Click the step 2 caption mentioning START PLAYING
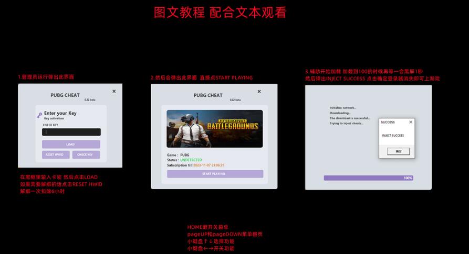Viewport: 469px width, 254px height. [202, 78]
